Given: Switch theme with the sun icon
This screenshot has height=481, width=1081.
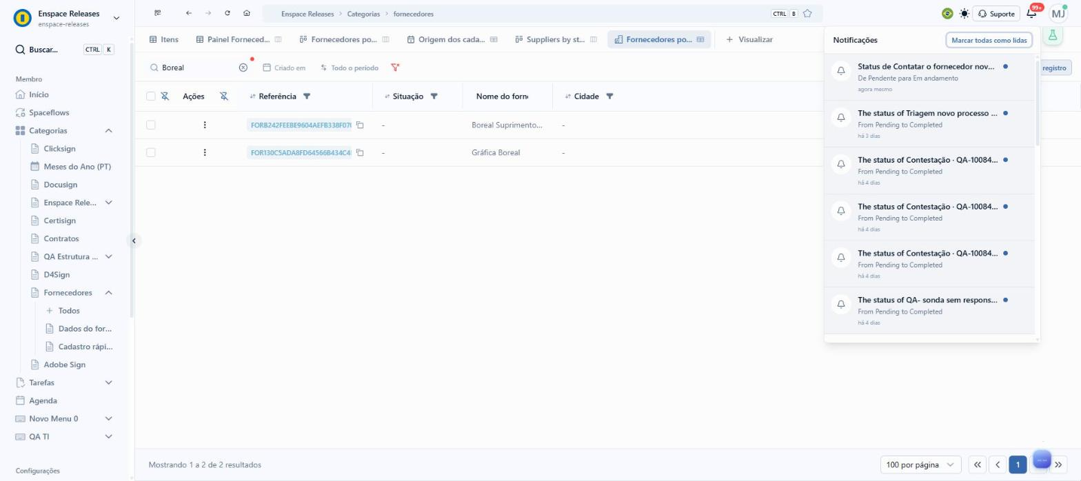Looking at the screenshot, I should coord(964,14).
